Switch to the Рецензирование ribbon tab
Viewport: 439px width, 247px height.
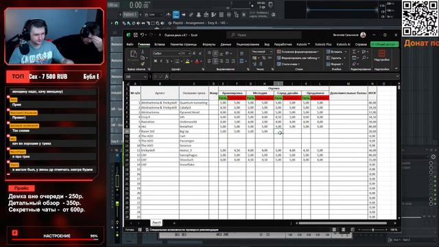tap(248, 44)
